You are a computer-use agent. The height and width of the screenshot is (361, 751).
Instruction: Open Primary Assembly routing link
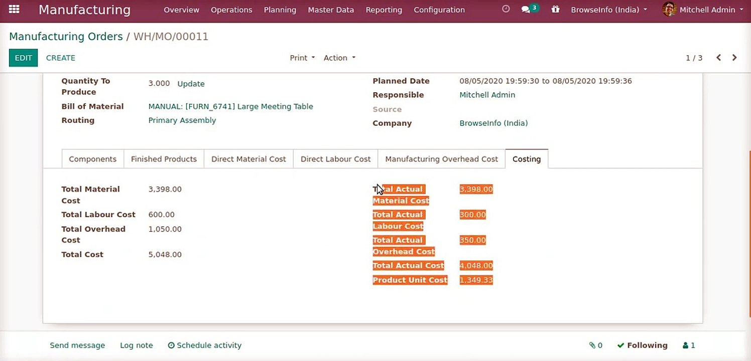[182, 120]
